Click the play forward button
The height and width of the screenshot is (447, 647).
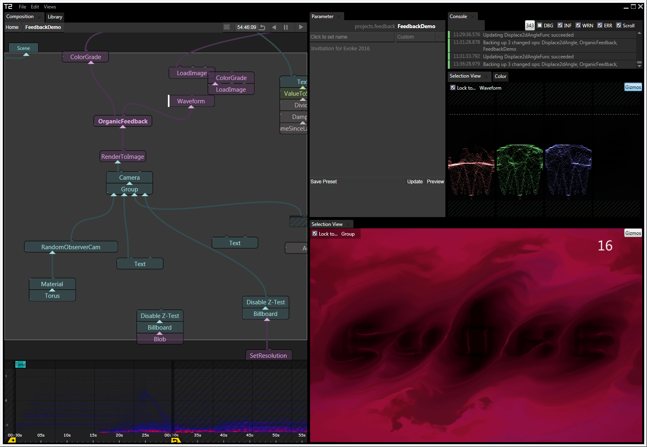click(301, 27)
